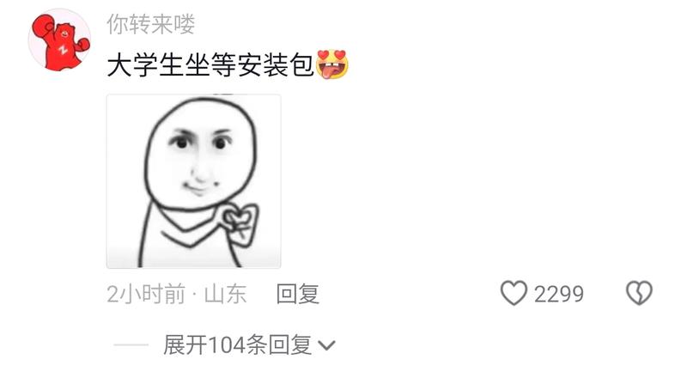Tap the 2小时前 timestamp
The width and height of the screenshot is (687, 384).
pos(146,294)
